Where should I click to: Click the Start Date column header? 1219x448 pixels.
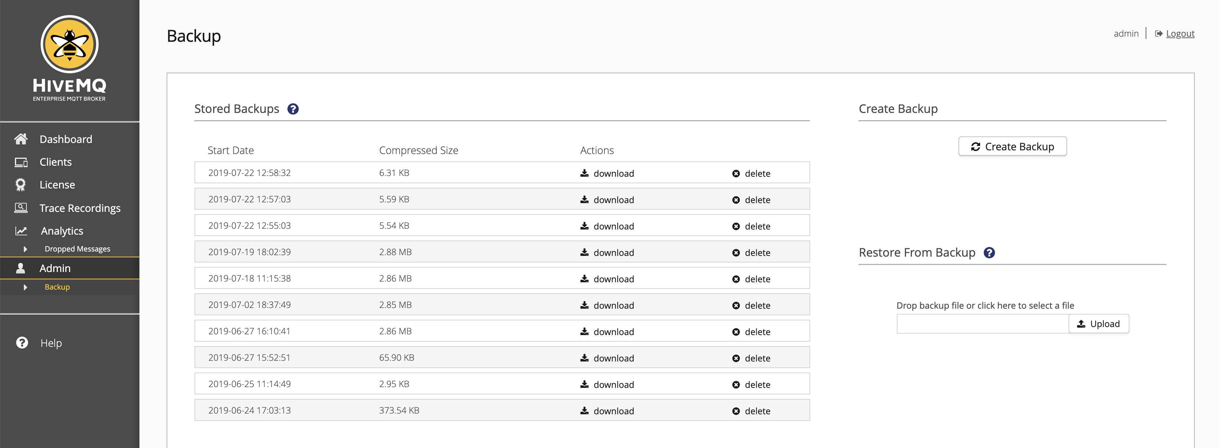[x=230, y=150]
